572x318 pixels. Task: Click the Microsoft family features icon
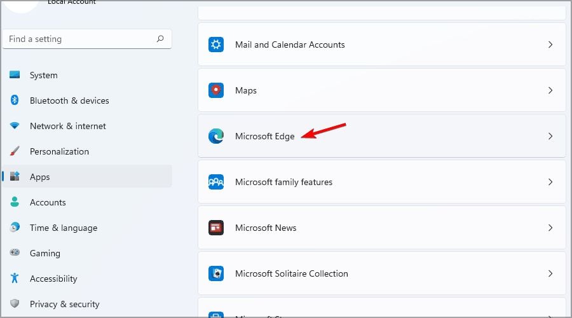click(216, 182)
